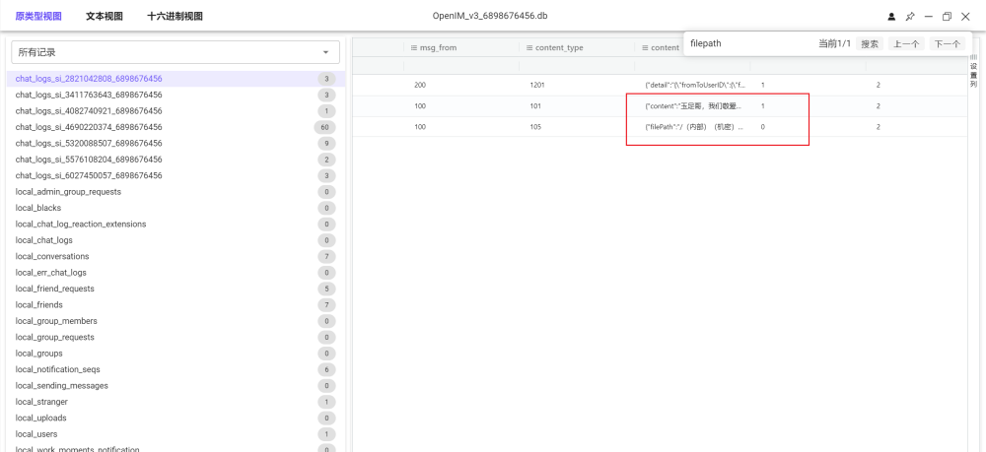Click the content column menu icon
The width and height of the screenshot is (986, 452).
pyautogui.click(x=645, y=48)
